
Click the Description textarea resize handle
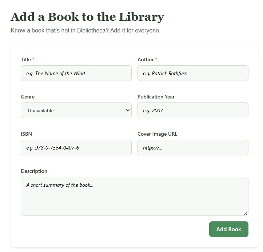click(246, 213)
